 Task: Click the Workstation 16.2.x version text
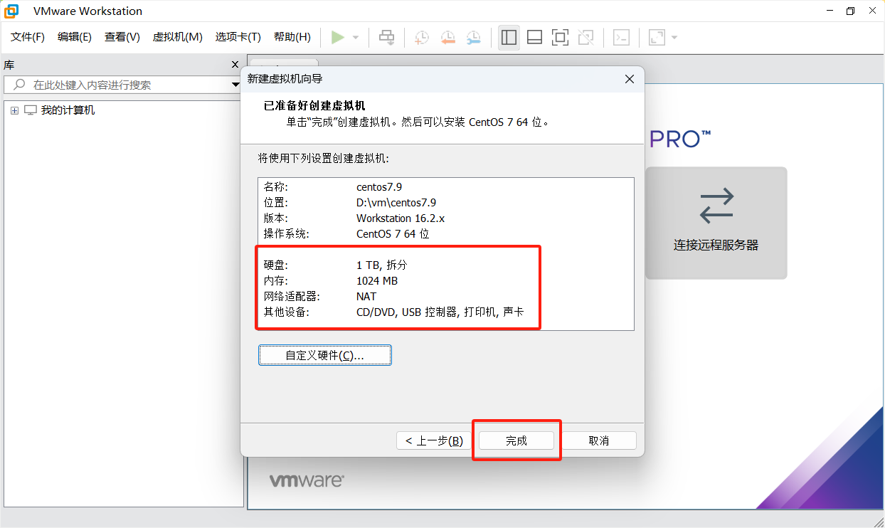(401, 218)
